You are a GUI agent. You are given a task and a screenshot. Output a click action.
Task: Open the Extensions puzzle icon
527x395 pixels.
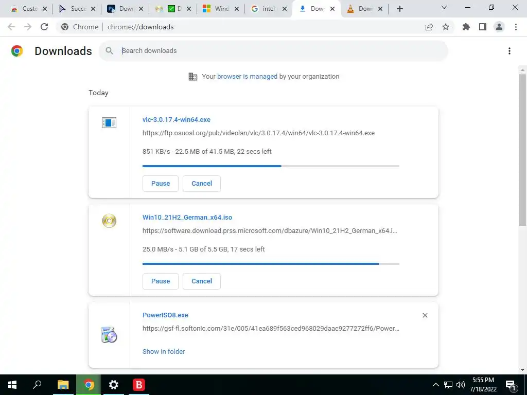click(466, 27)
